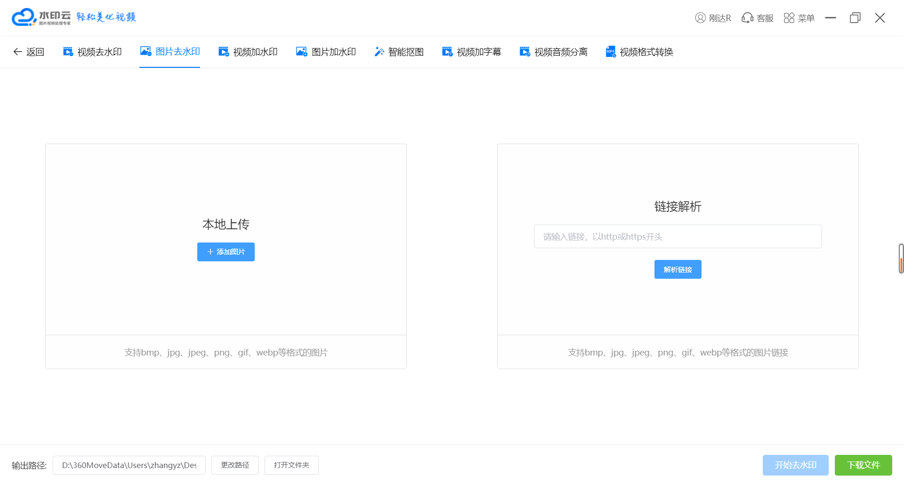
Task: Click the 开始去水印 button
Action: pos(796,465)
